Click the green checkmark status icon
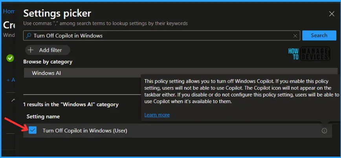341x158 pixels. pyautogui.click(x=10, y=58)
